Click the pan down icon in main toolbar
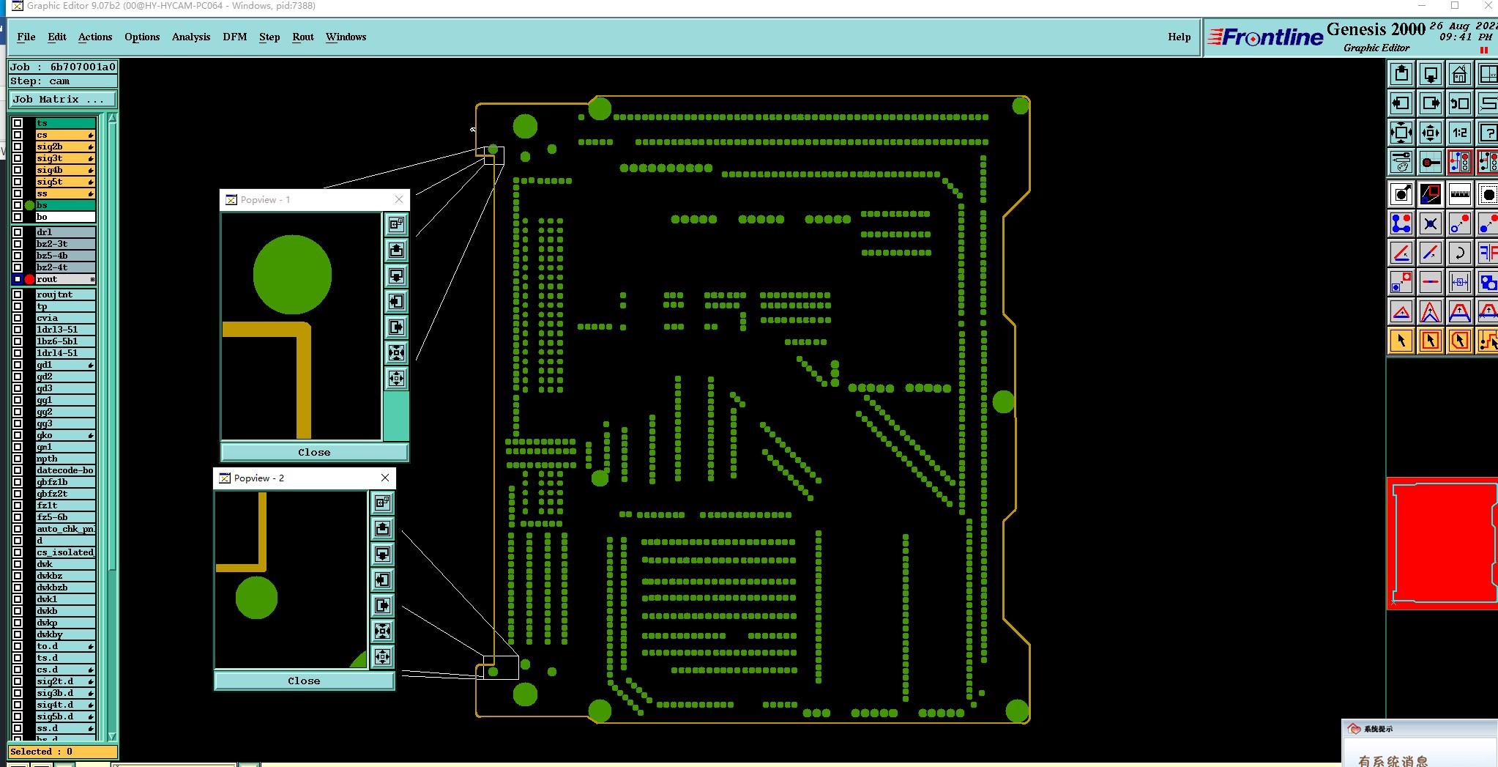Viewport: 1498px width, 767px height. (1431, 74)
